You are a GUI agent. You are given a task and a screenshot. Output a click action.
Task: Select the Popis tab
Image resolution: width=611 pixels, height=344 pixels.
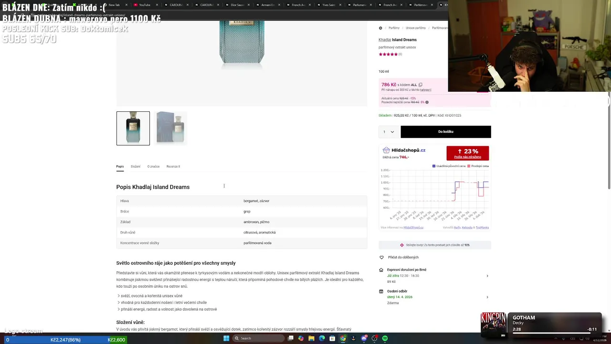(x=120, y=167)
